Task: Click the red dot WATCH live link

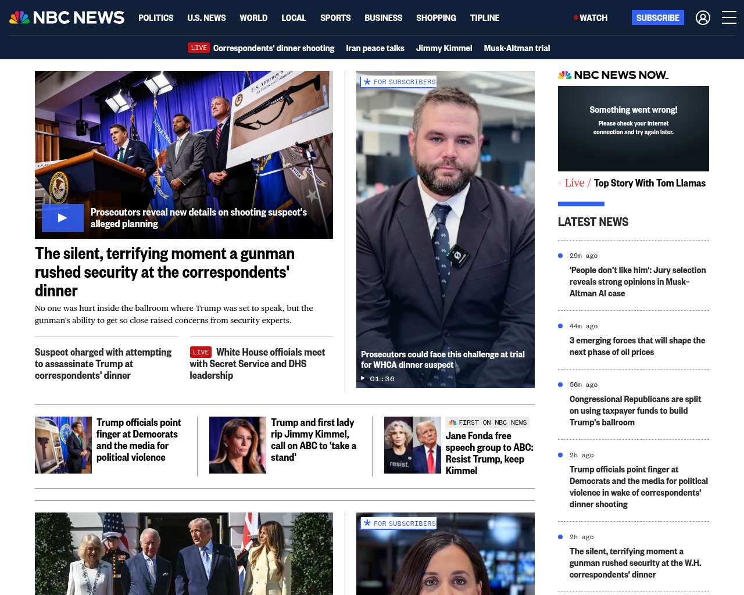Action: (x=591, y=18)
